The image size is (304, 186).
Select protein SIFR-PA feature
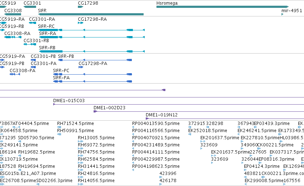[93, 81]
